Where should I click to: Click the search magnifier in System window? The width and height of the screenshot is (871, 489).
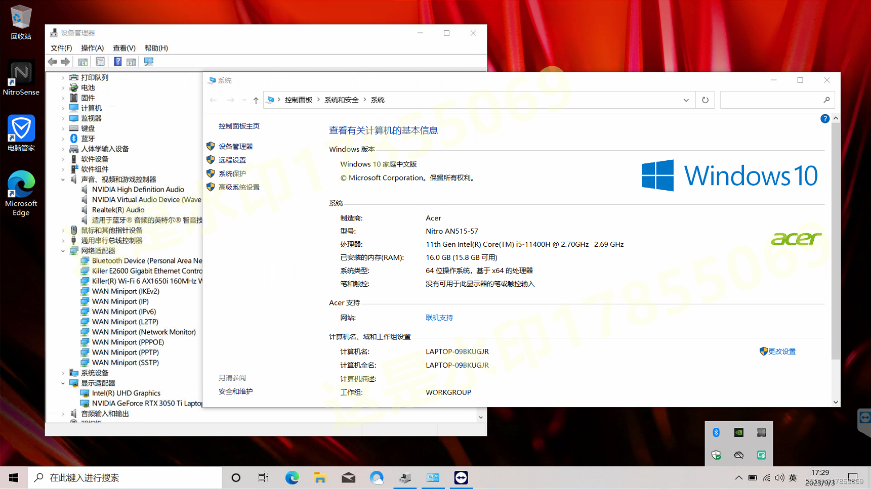[826, 100]
